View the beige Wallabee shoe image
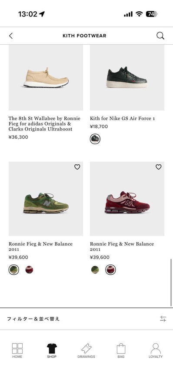Image resolution: width=173 pixels, height=376 pixels. point(46,77)
